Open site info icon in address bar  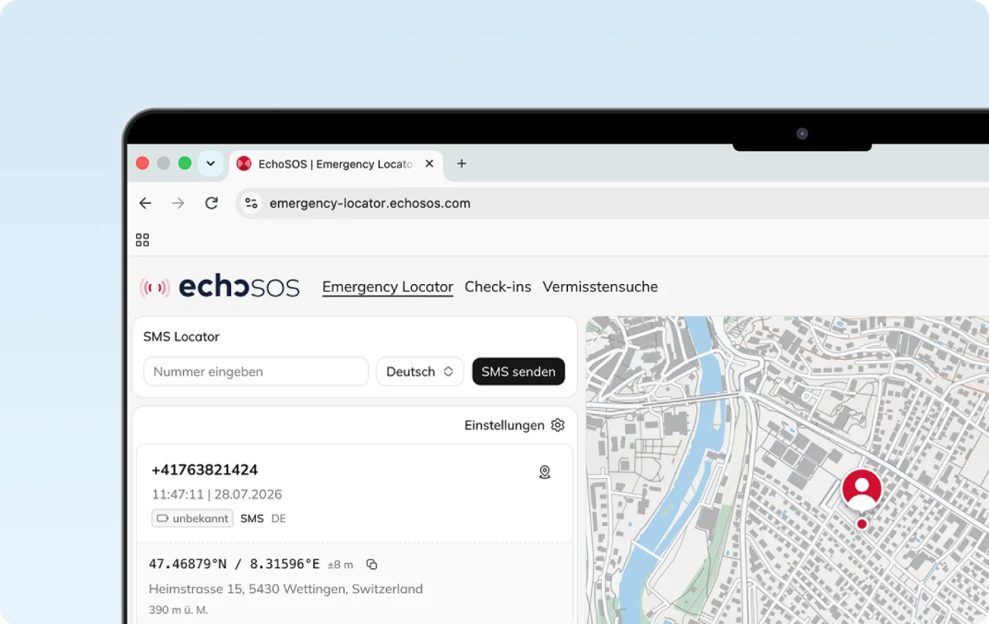pos(251,203)
